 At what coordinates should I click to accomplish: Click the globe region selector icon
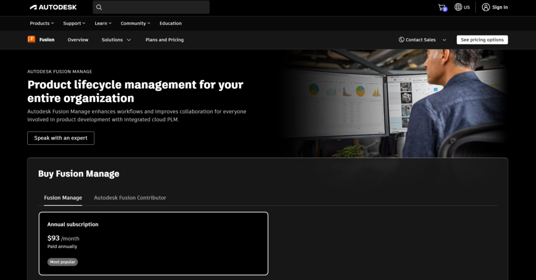[458, 7]
